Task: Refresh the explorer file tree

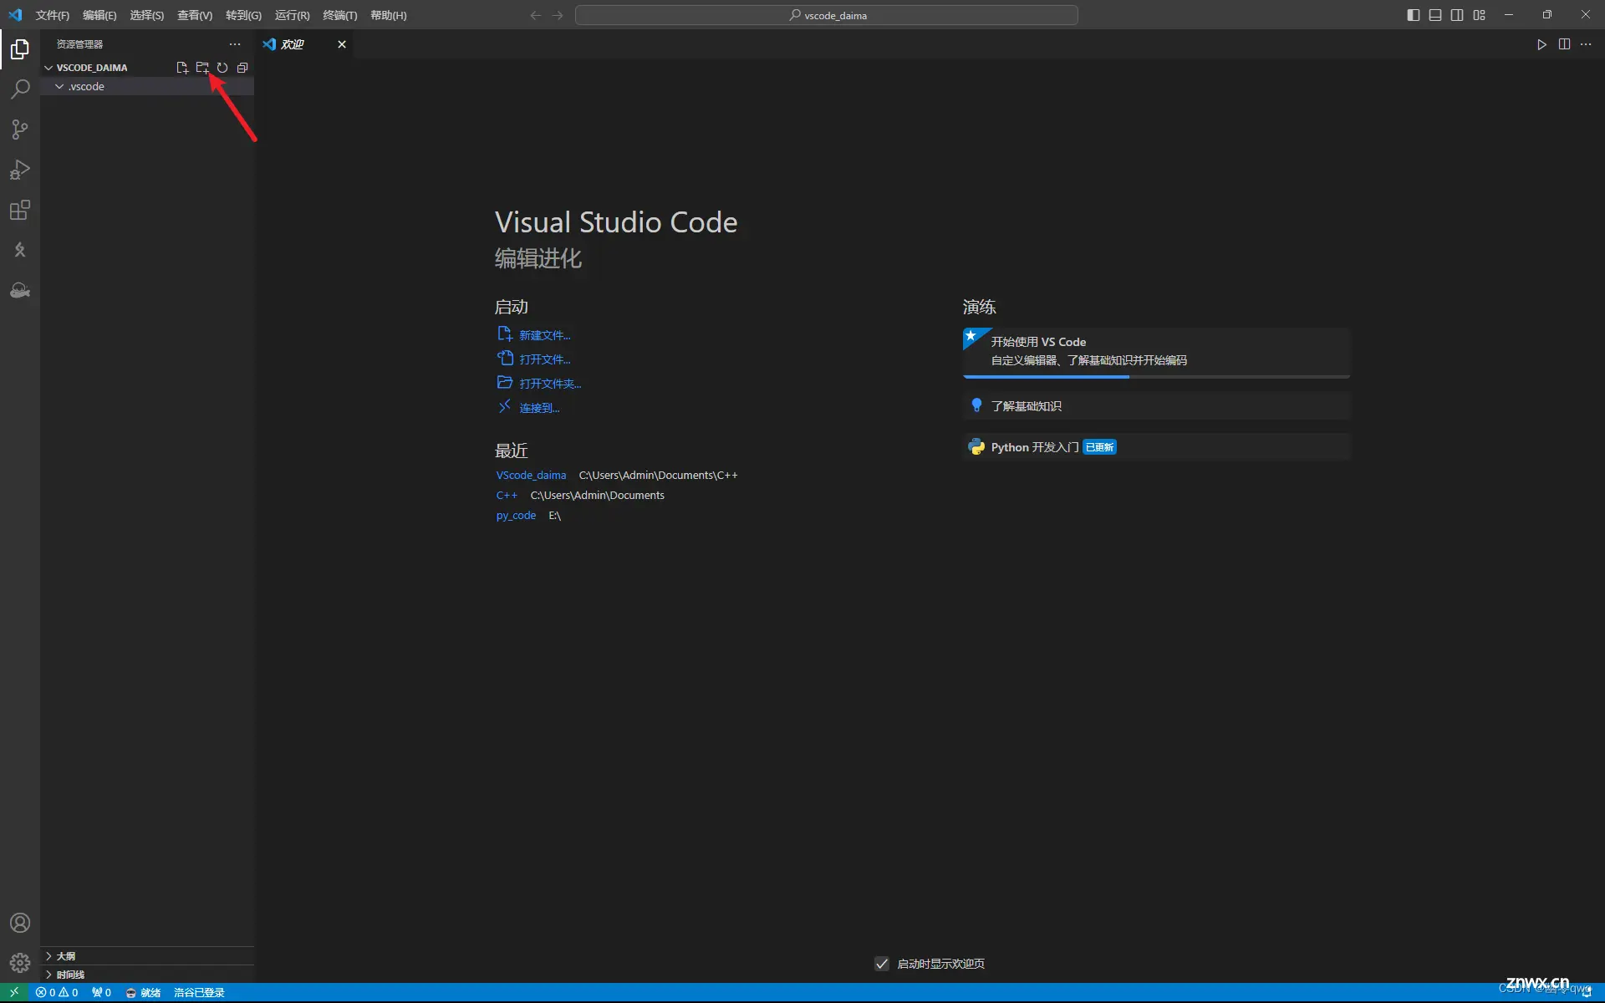Action: (x=222, y=68)
